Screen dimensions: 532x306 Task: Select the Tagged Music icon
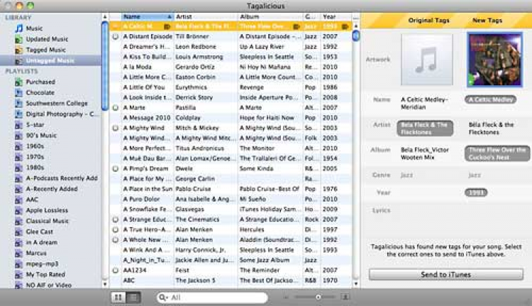tap(19, 50)
